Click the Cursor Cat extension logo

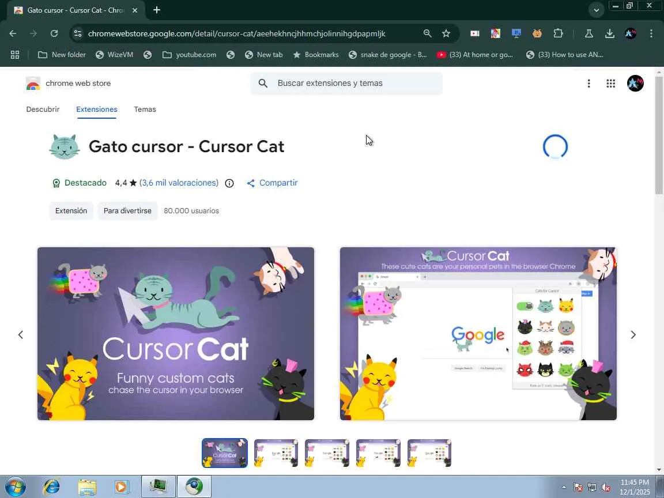[x=65, y=146]
